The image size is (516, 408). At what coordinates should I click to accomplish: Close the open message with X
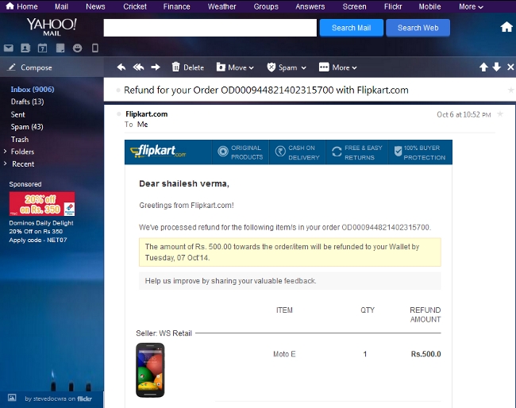[510, 67]
